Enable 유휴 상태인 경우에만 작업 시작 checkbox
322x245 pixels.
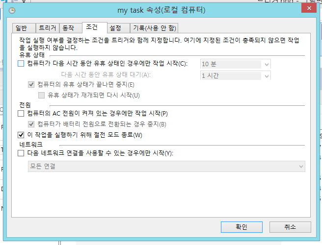[21, 64]
